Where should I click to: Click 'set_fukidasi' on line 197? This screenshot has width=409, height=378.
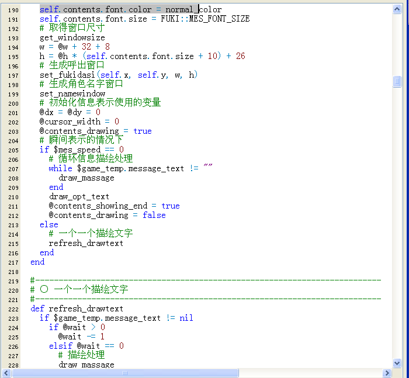coord(67,75)
